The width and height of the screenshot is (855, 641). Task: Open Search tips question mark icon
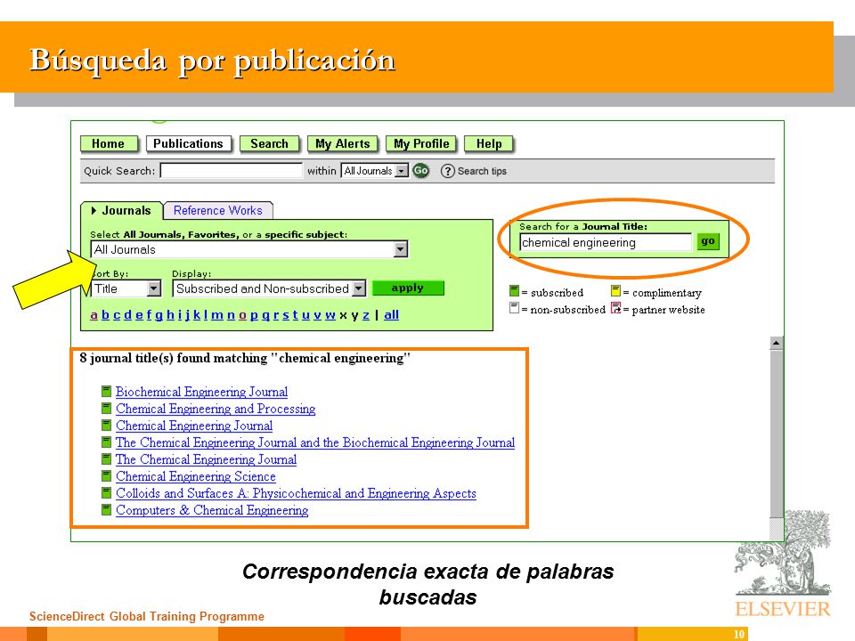point(447,171)
